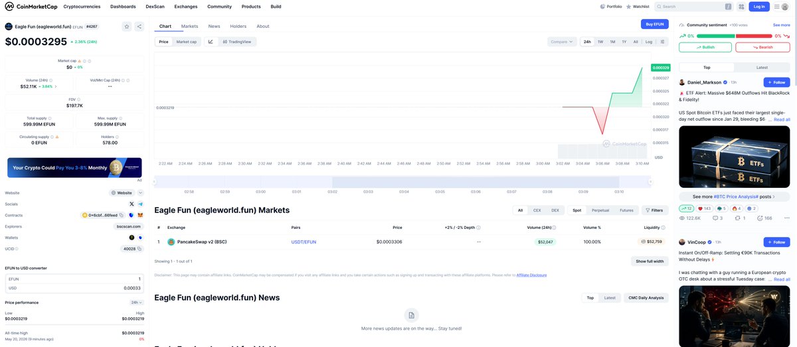This screenshot has width=797, height=347.
Task: Toggle chart to Price view
Action: 163,41
